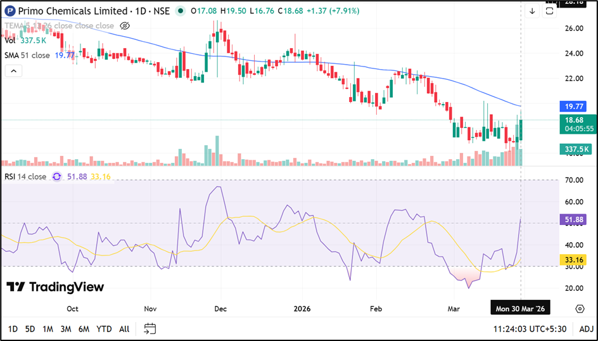This screenshot has width=598, height=341.
Task: Click the green market status dot
Action: (182, 11)
